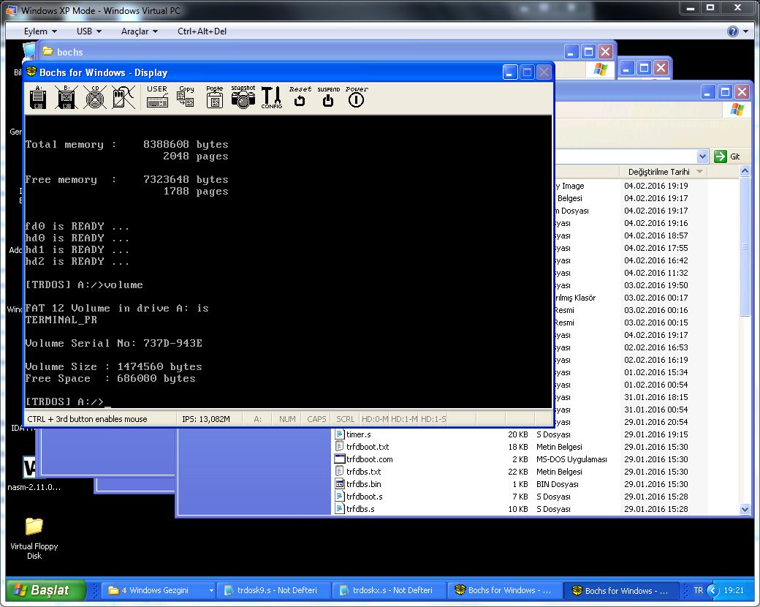760x607 pixels.
Task: Open the Başlat start button
Action: point(46,590)
